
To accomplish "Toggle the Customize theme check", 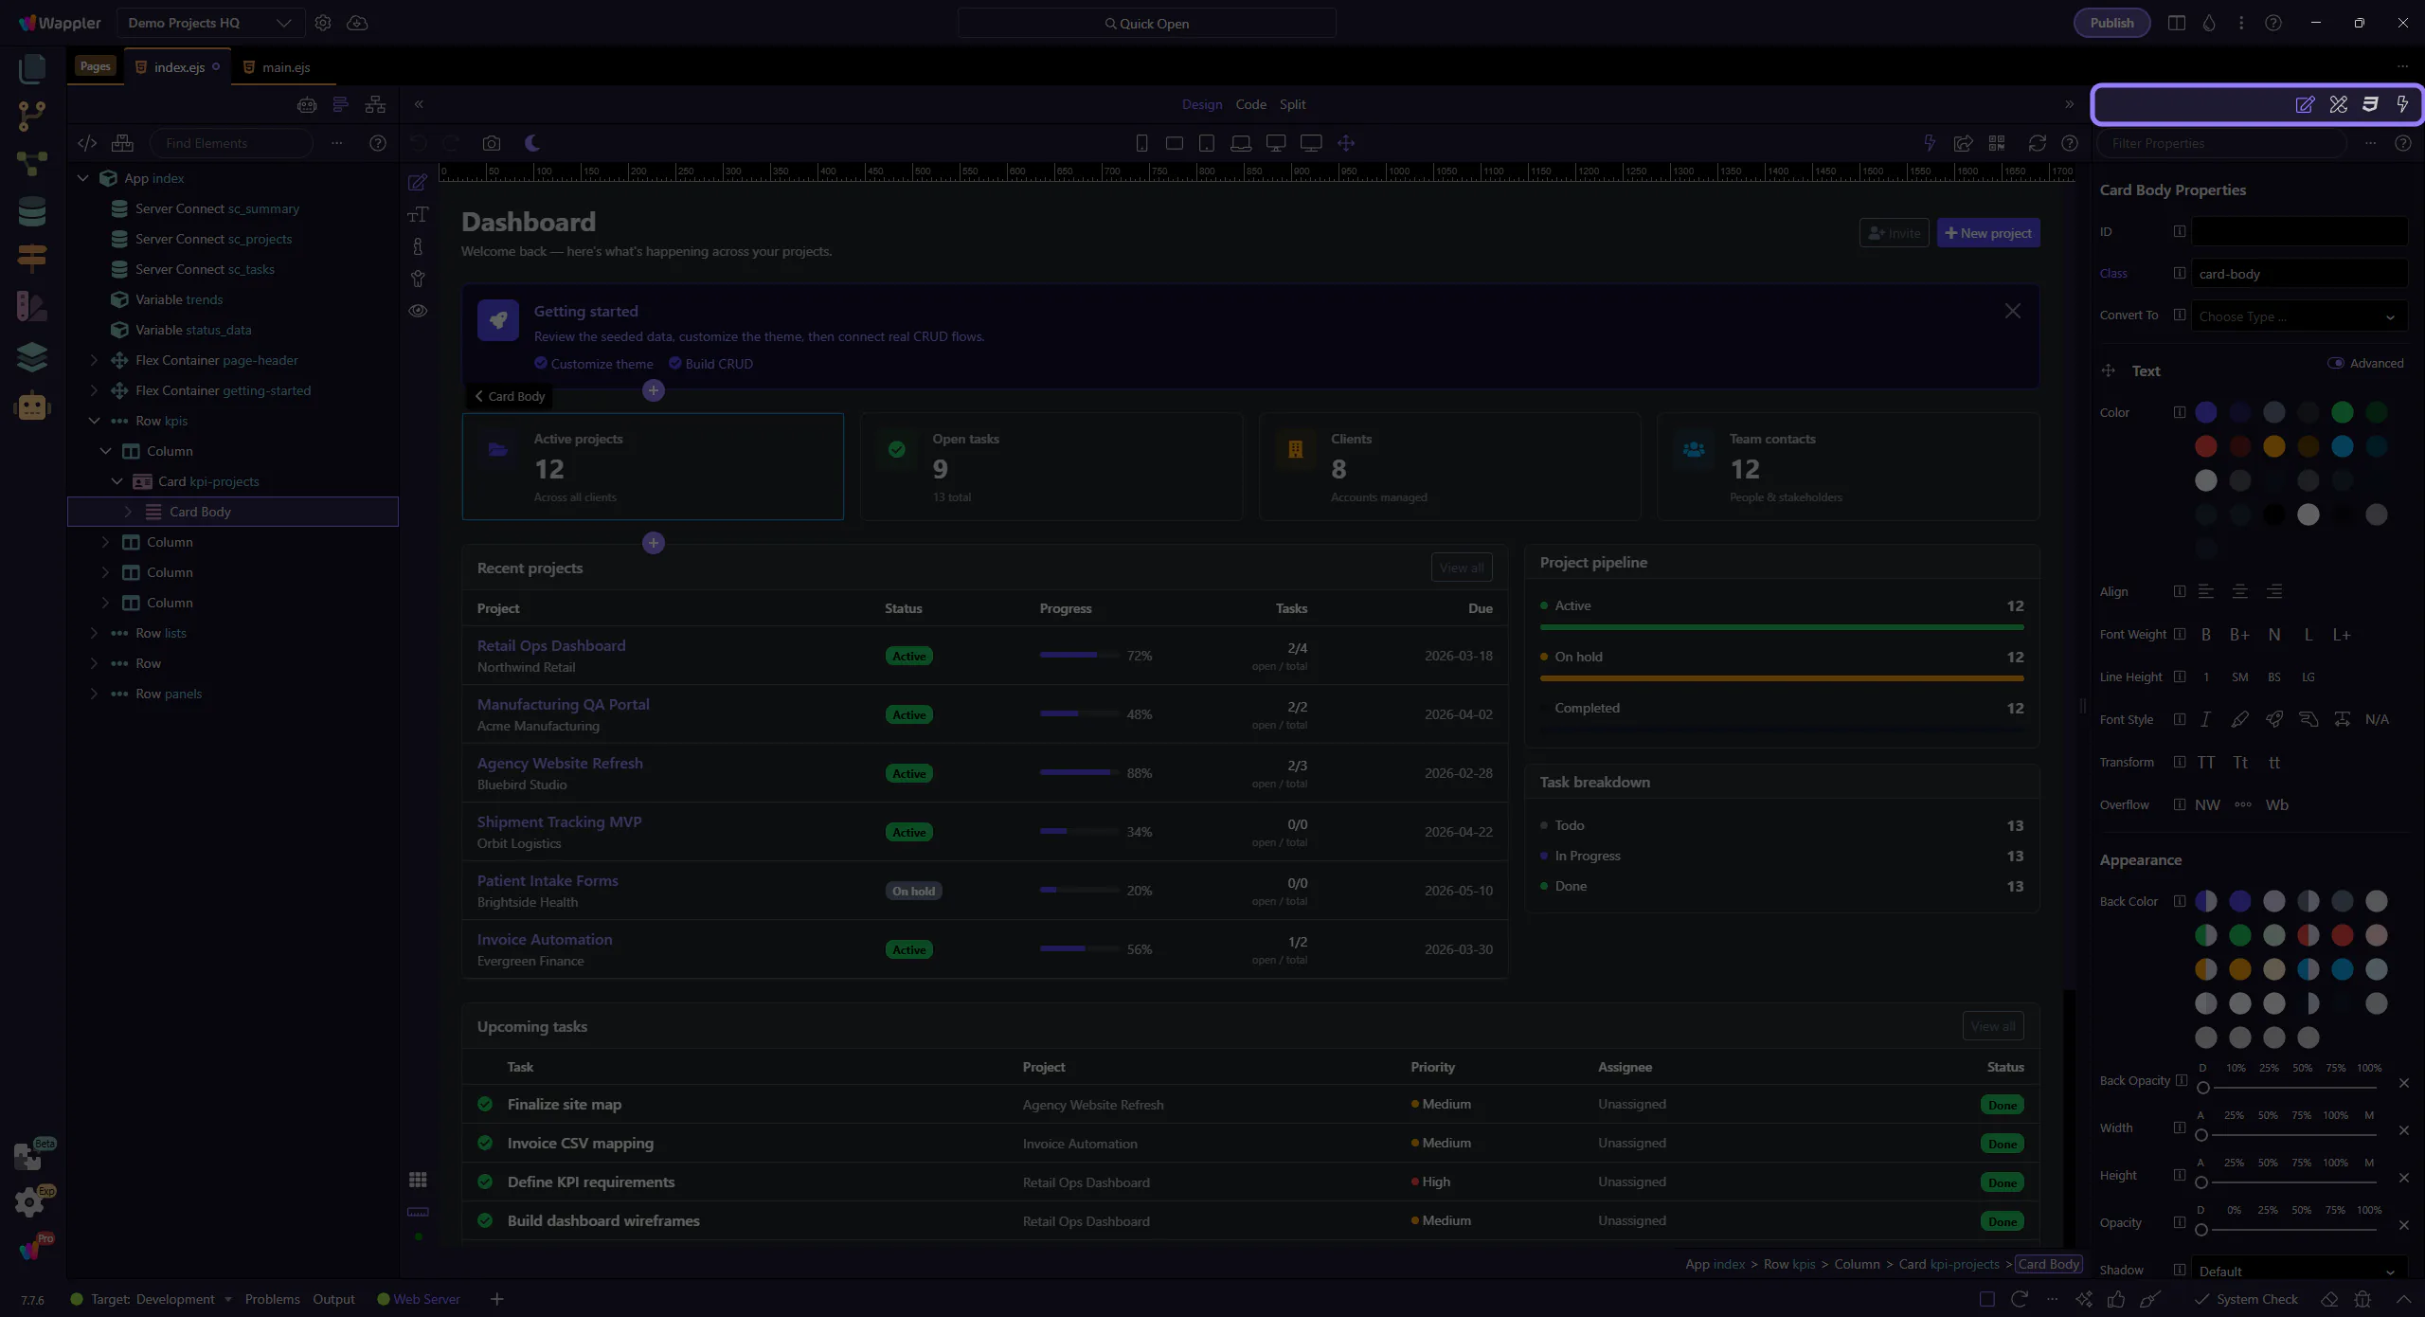I will coord(541,363).
